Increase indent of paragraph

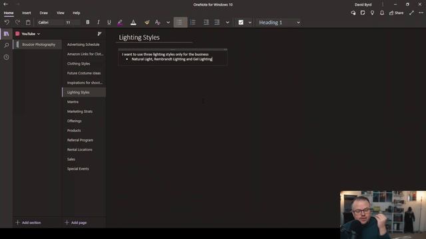(217, 23)
